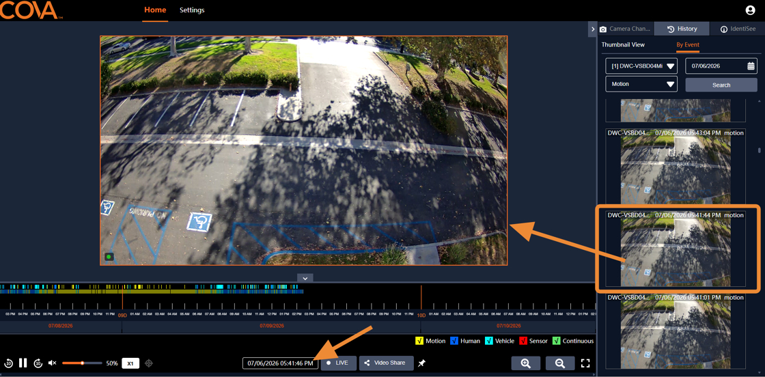Enter fullscreen mode
765x377 pixels.
click(x=586, y=363)
